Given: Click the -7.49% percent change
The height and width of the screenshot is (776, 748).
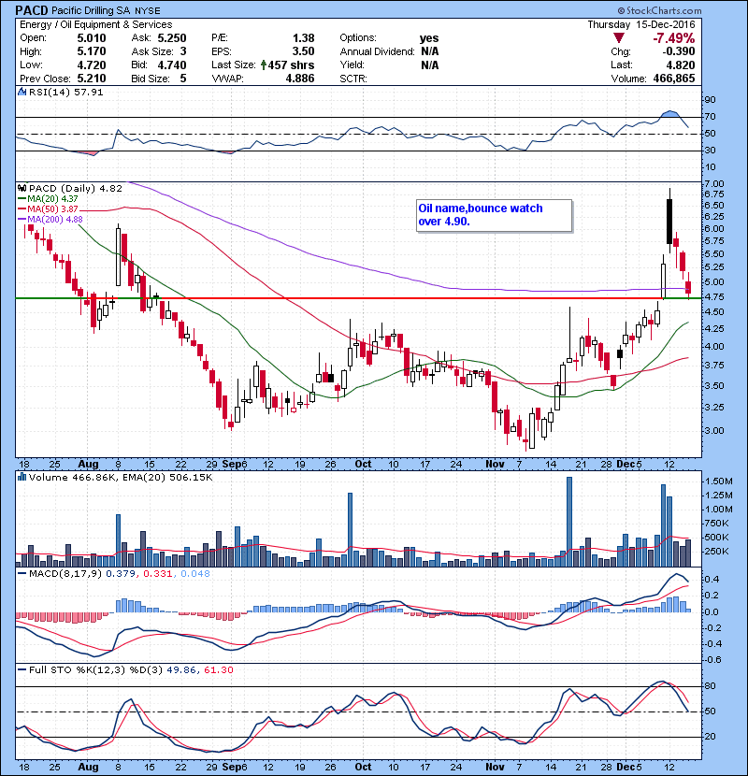Looking at the screenshot, I should pos(674,38).
